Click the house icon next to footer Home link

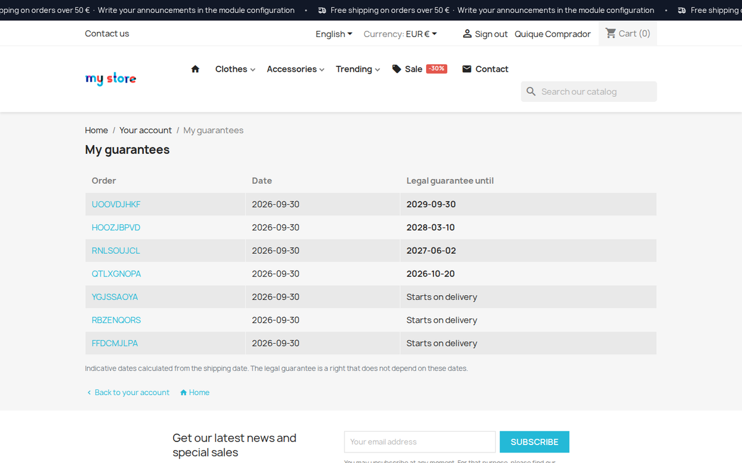184,393
